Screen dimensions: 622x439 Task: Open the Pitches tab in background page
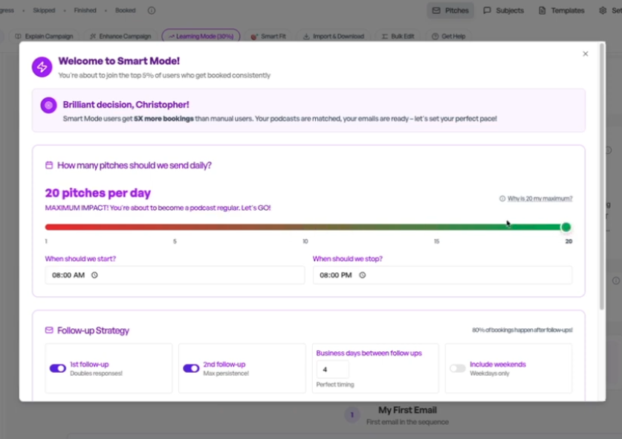tap(450, 10)
